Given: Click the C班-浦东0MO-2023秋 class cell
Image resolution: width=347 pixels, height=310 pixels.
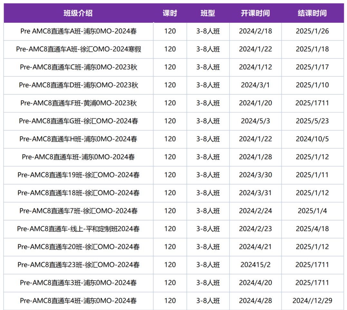Looking at the screenshot, I should click(x=79, y=67).
